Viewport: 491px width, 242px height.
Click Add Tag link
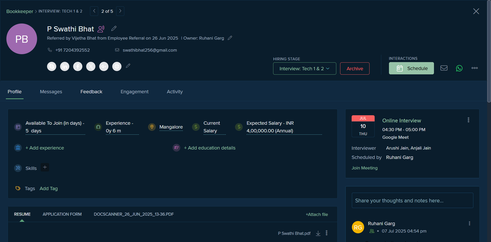coord(49,189)
